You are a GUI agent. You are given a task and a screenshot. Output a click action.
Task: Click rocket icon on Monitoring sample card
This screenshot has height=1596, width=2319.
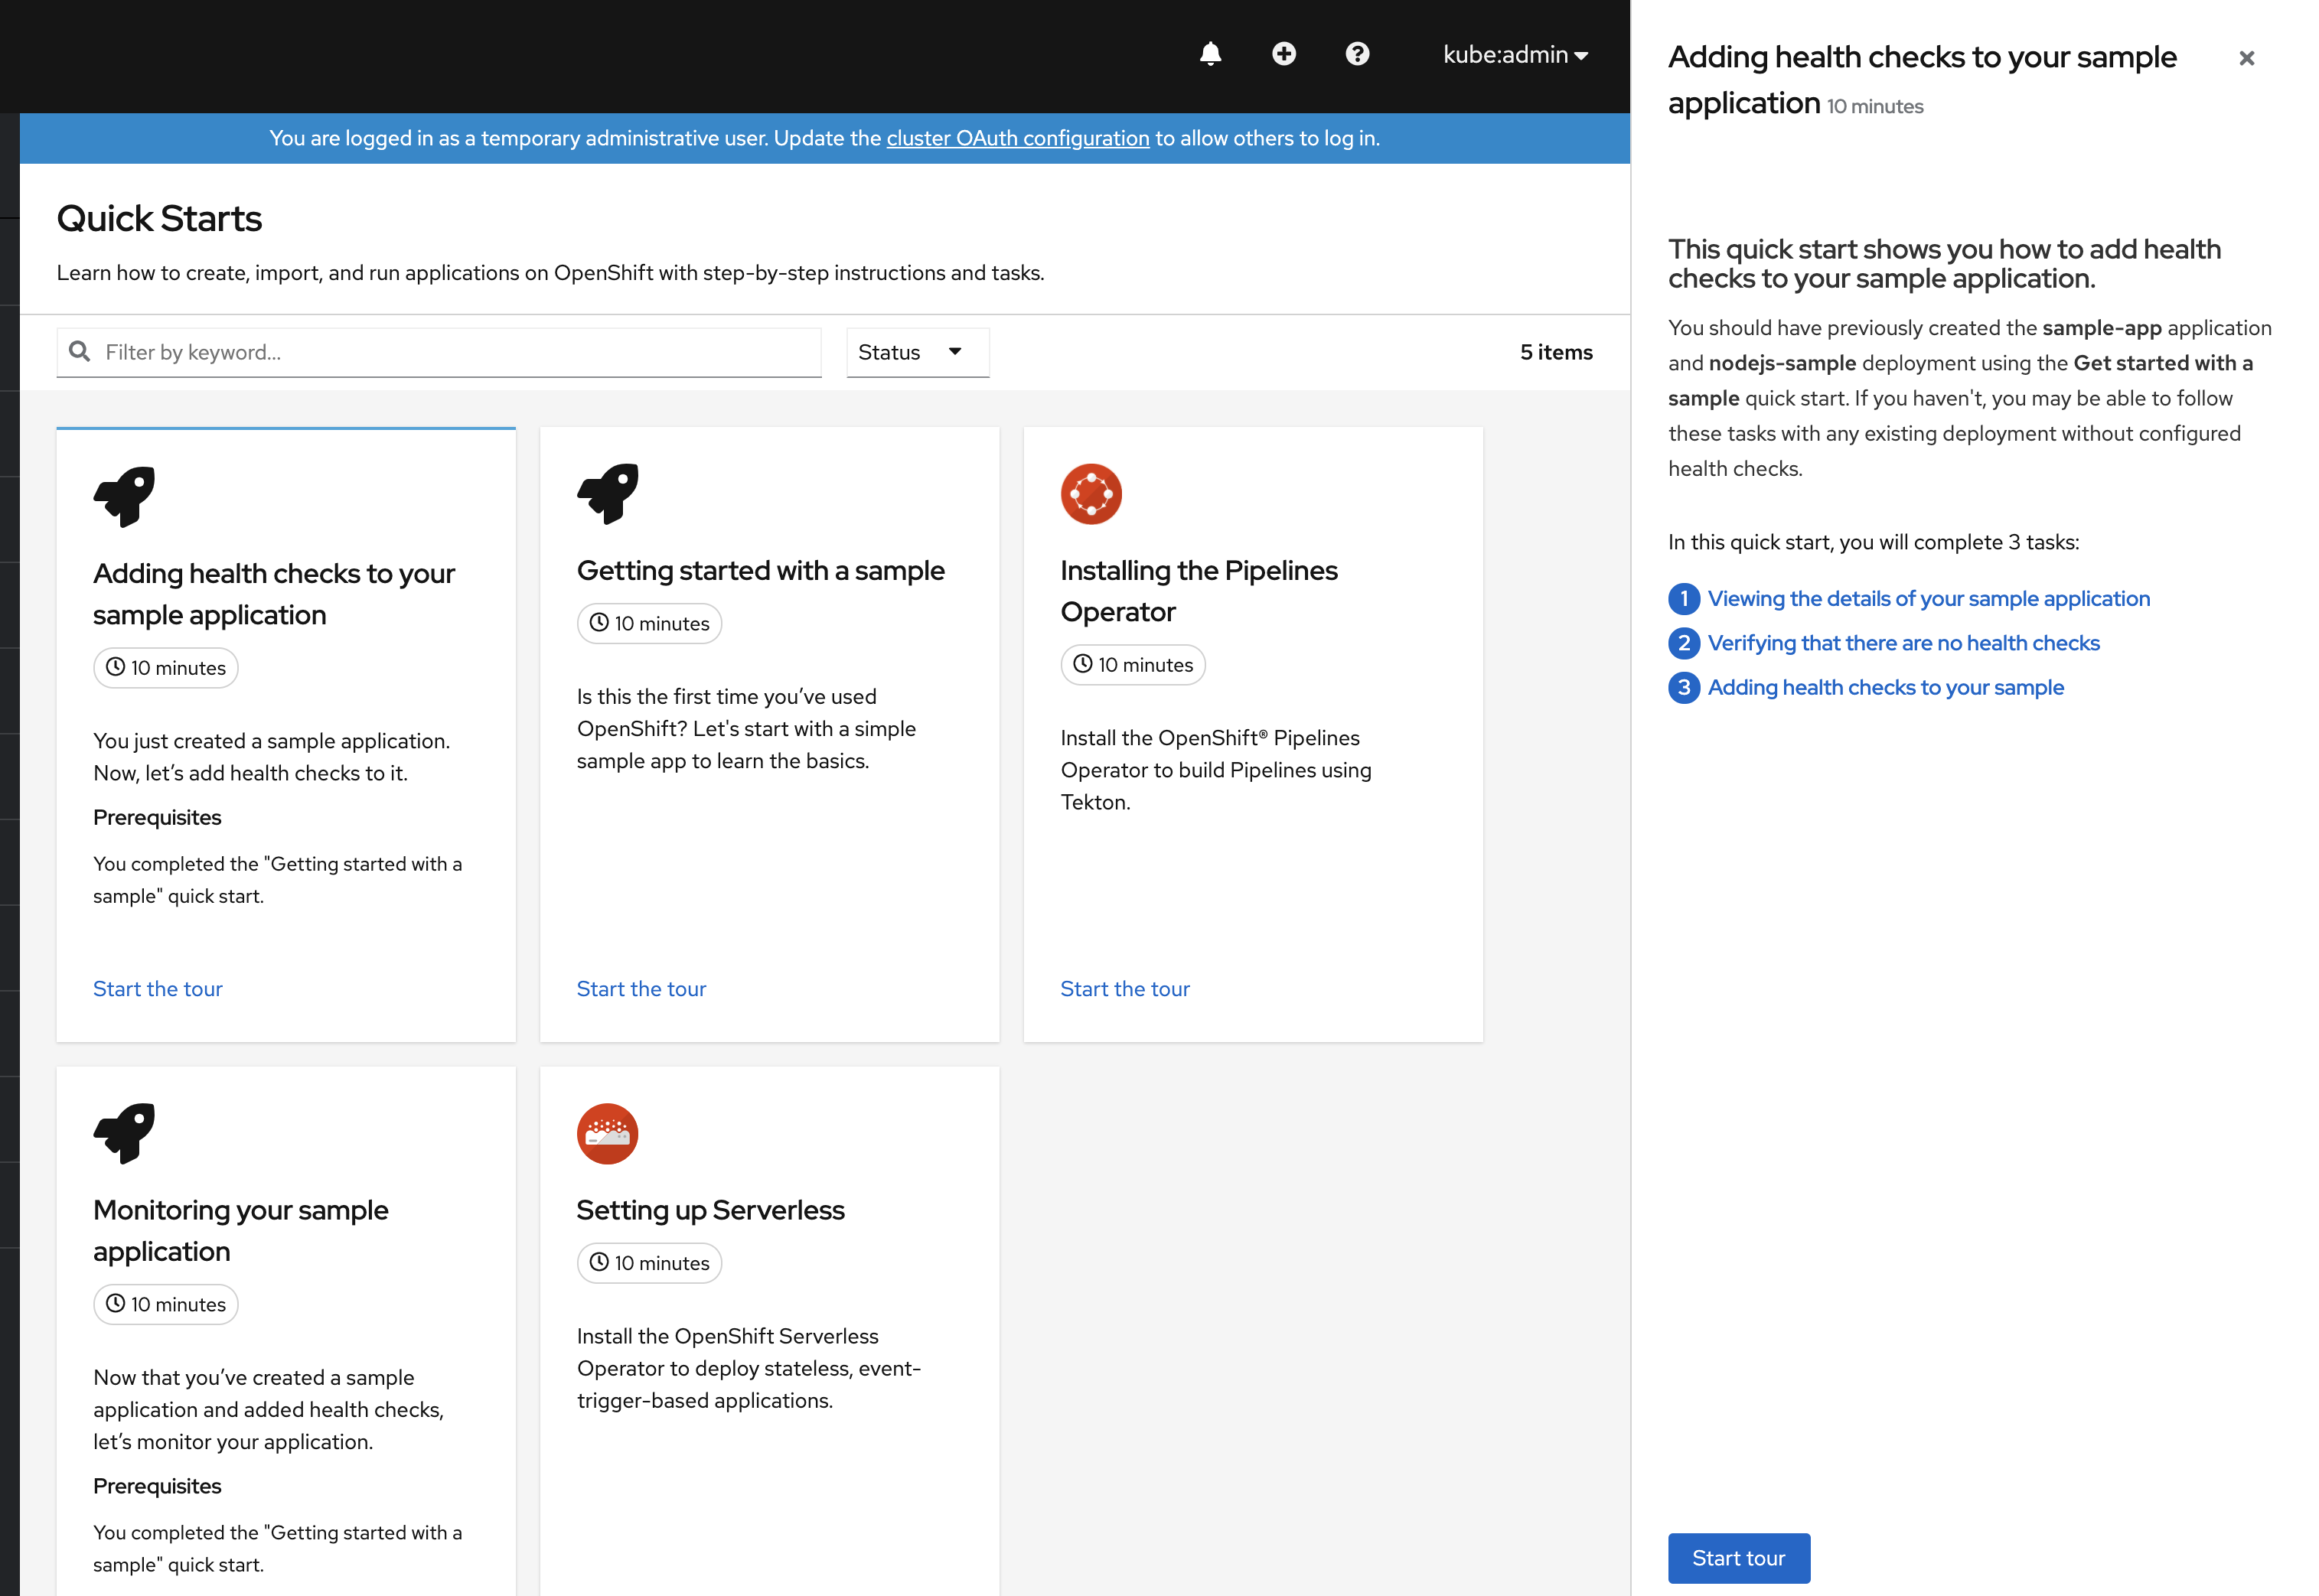coord(124,1133)
